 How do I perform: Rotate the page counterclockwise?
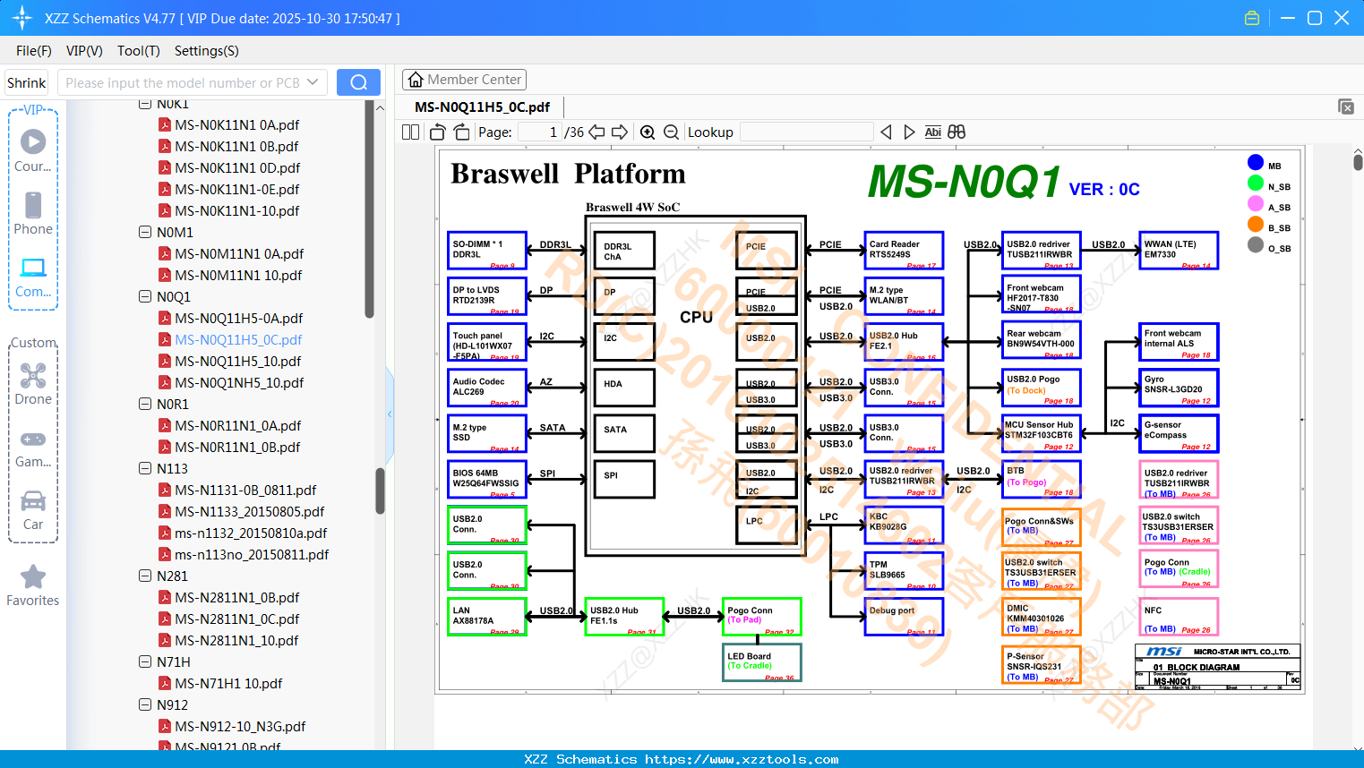pos(438,132)
